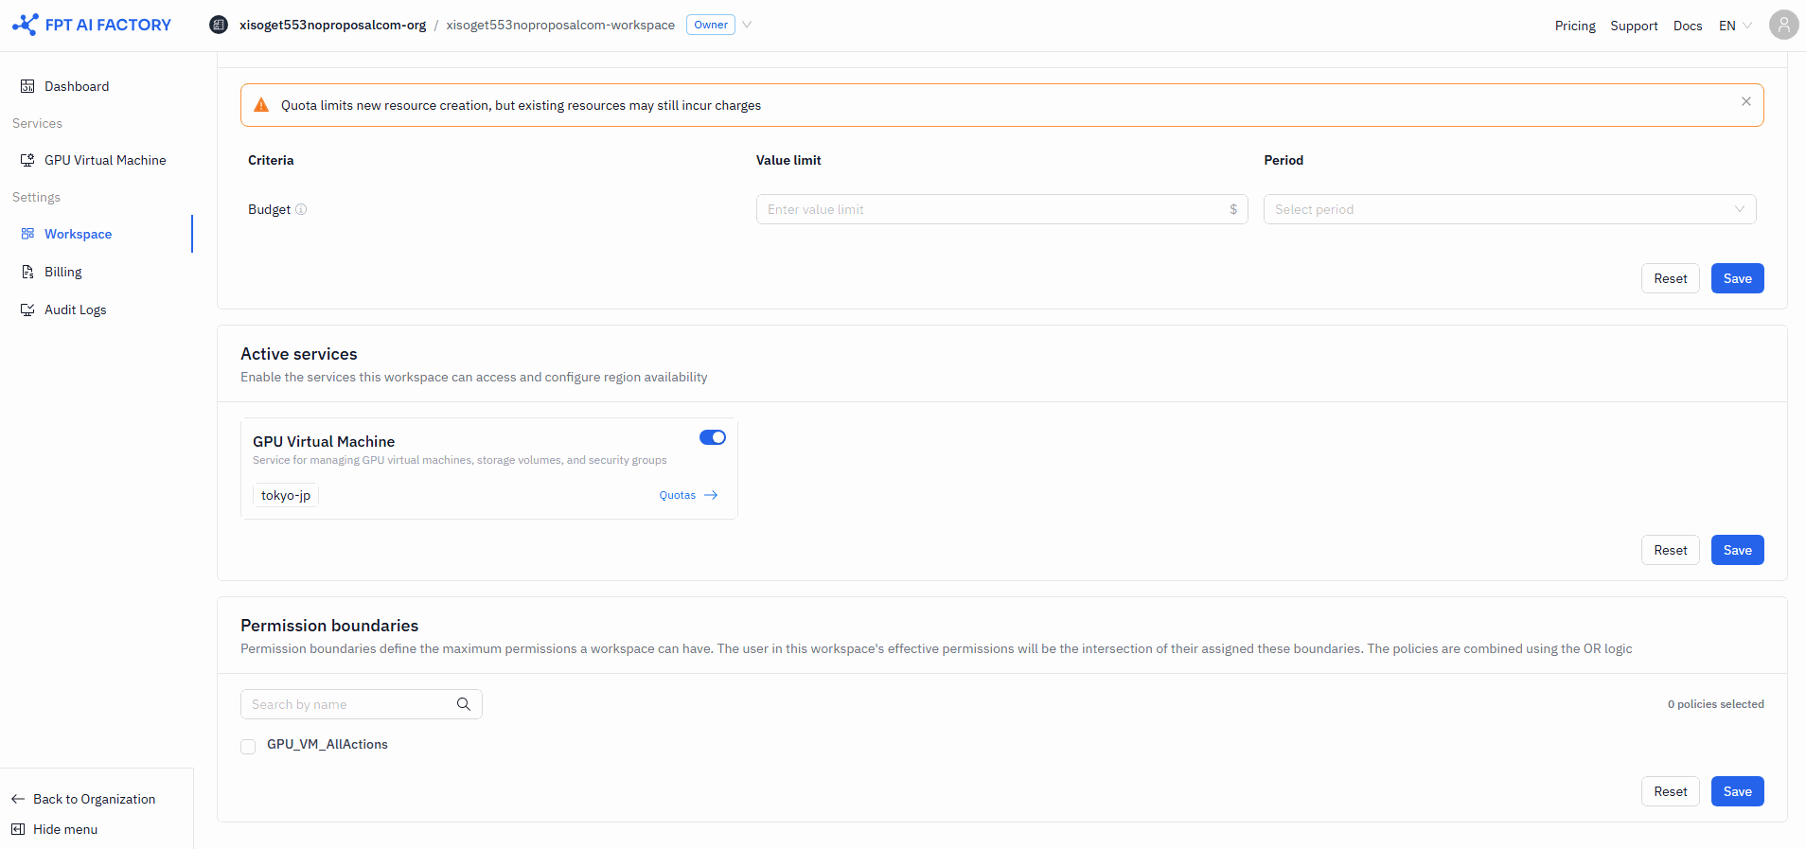Open the Pricing link
The image size is (1806, 849).
click(1575, 26)
